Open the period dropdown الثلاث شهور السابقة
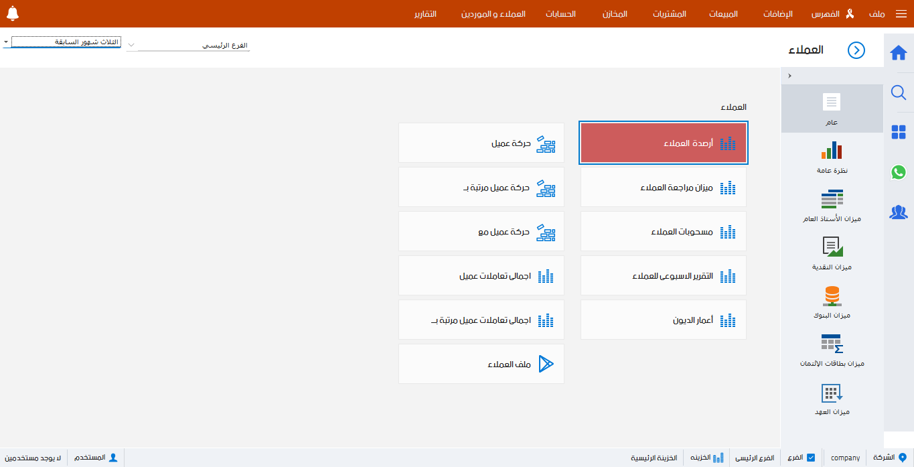 click(62, 42)
